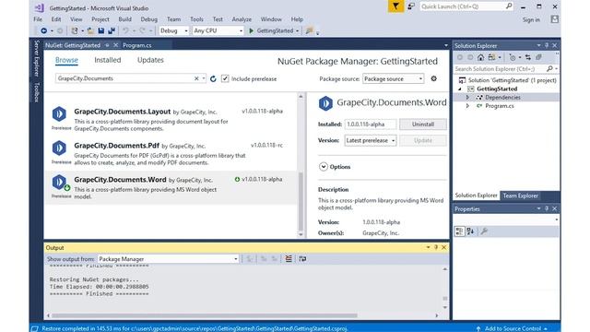Switch to the Team Explorer tab
Viewport: 590px width, 332px height.
pyautogui.click(x=521, y=196)
